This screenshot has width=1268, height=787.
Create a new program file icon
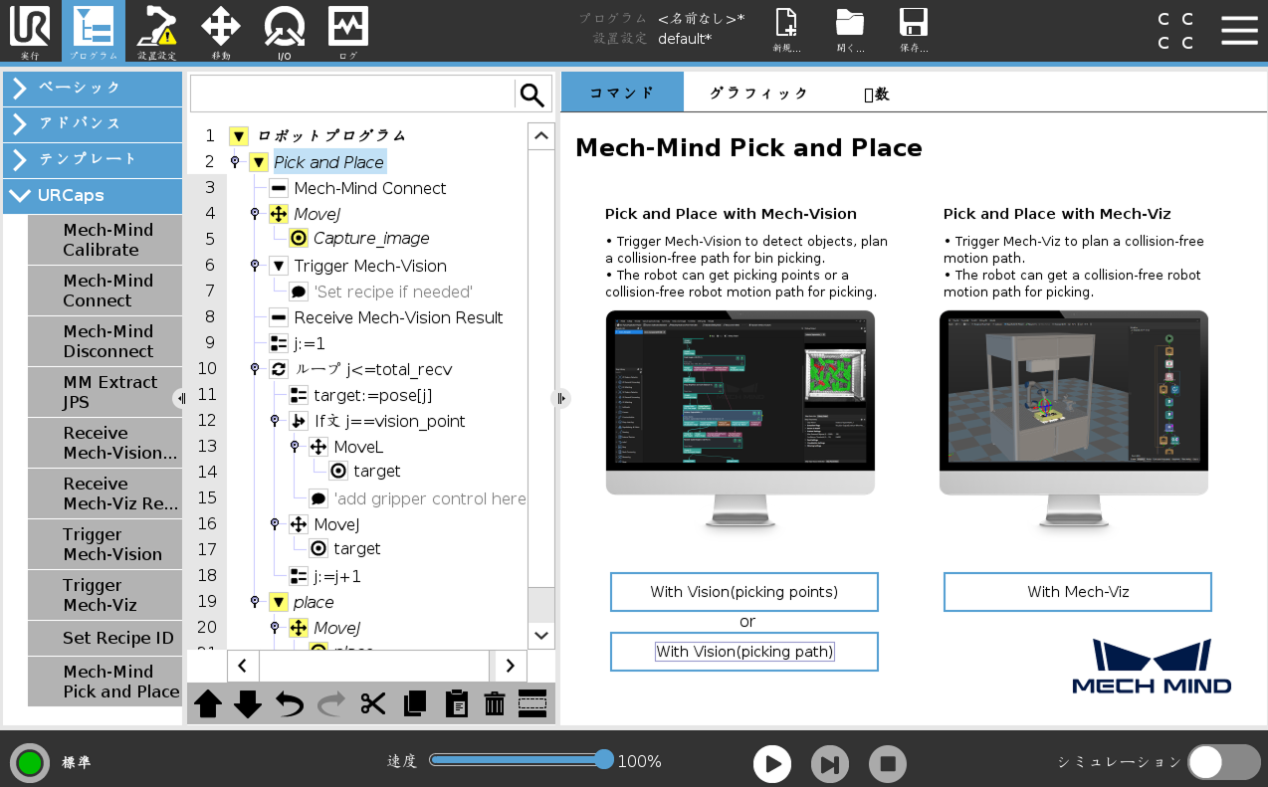coord(786,31)
